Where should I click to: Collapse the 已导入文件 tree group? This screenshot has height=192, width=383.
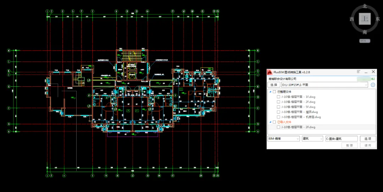click(x=270, y=122)
